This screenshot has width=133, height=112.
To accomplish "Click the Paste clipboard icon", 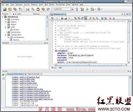I will click(38, 9).
